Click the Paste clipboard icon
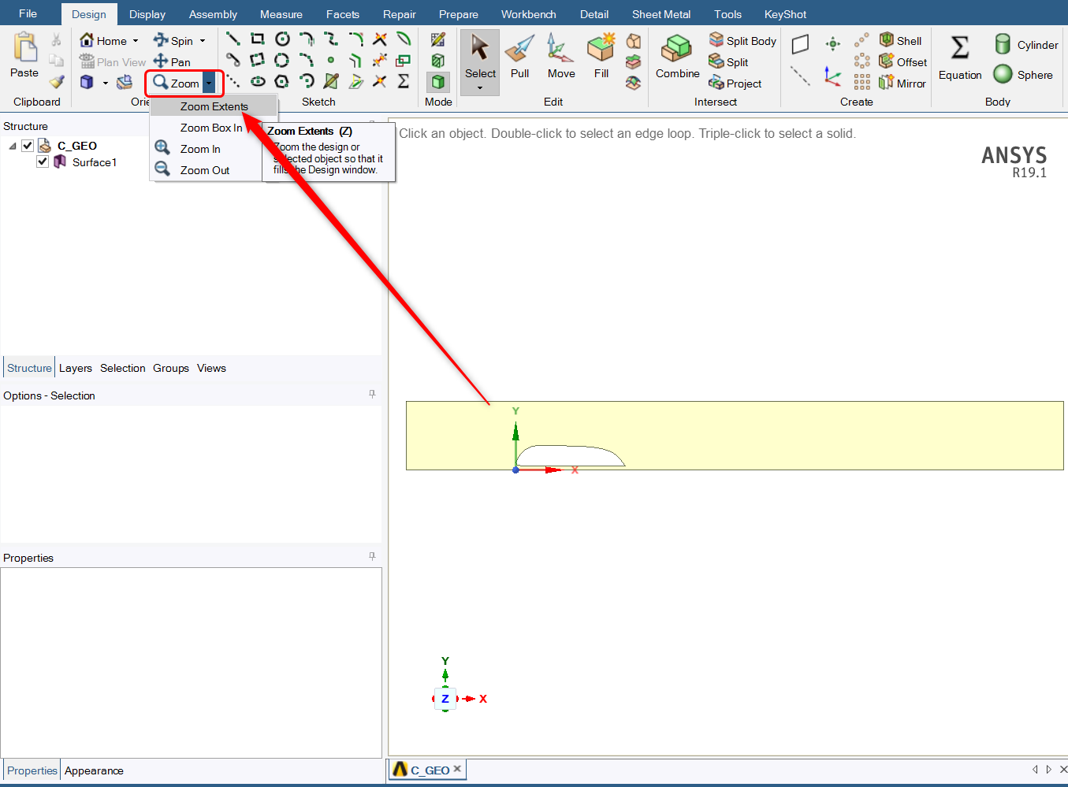Screen dimensions: 1068x787 pos(24,46)
